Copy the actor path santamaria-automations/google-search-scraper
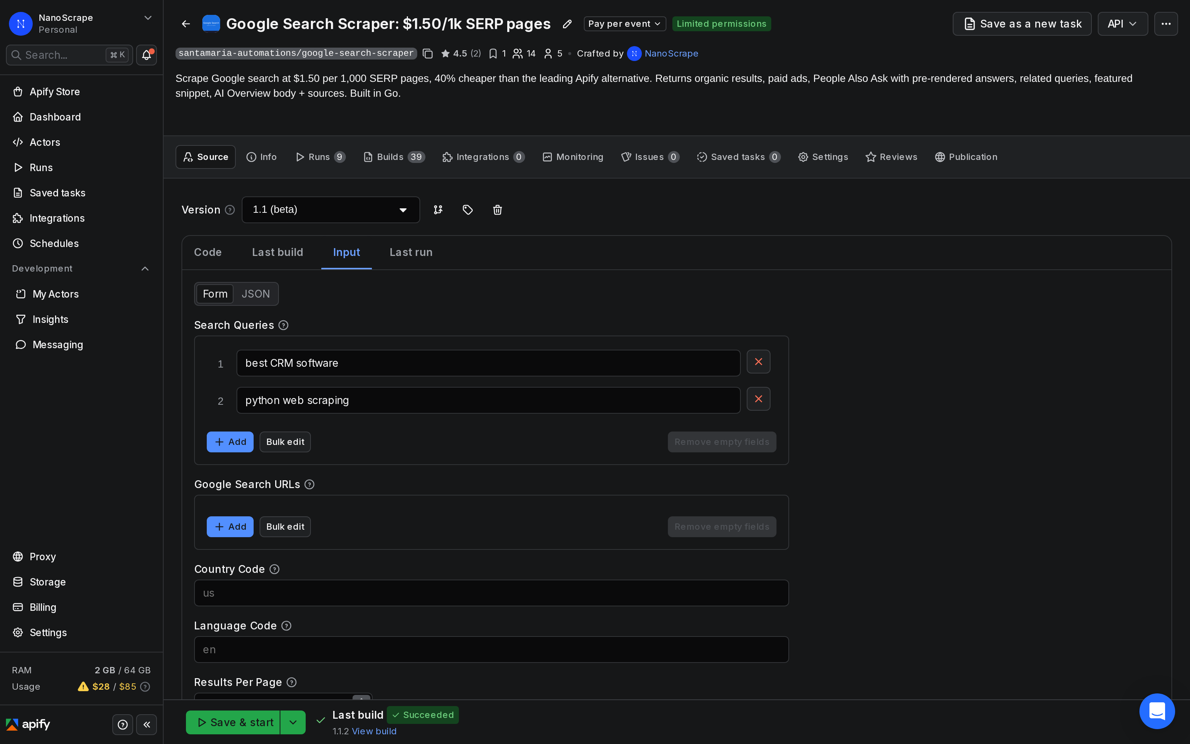Screen dimensions: 1190x744 [x=428, y=54]
